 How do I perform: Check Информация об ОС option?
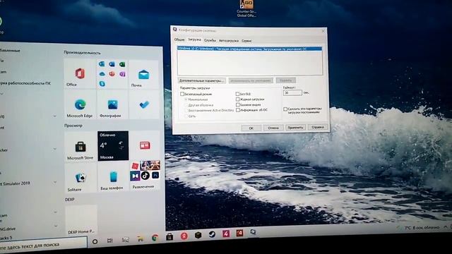(238, 110)
